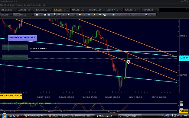Click the blue globe toolbar icon

89,15
